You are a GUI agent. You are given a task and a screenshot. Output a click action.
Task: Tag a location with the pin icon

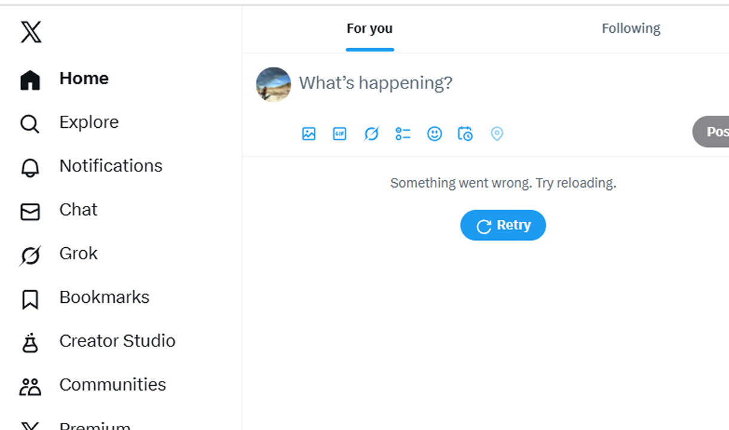(x=497, y=134)
